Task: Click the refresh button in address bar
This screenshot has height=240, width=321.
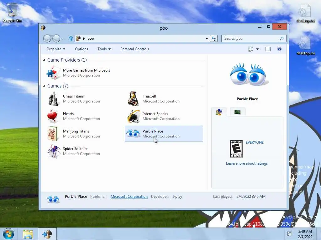Action: click(214, 38)
